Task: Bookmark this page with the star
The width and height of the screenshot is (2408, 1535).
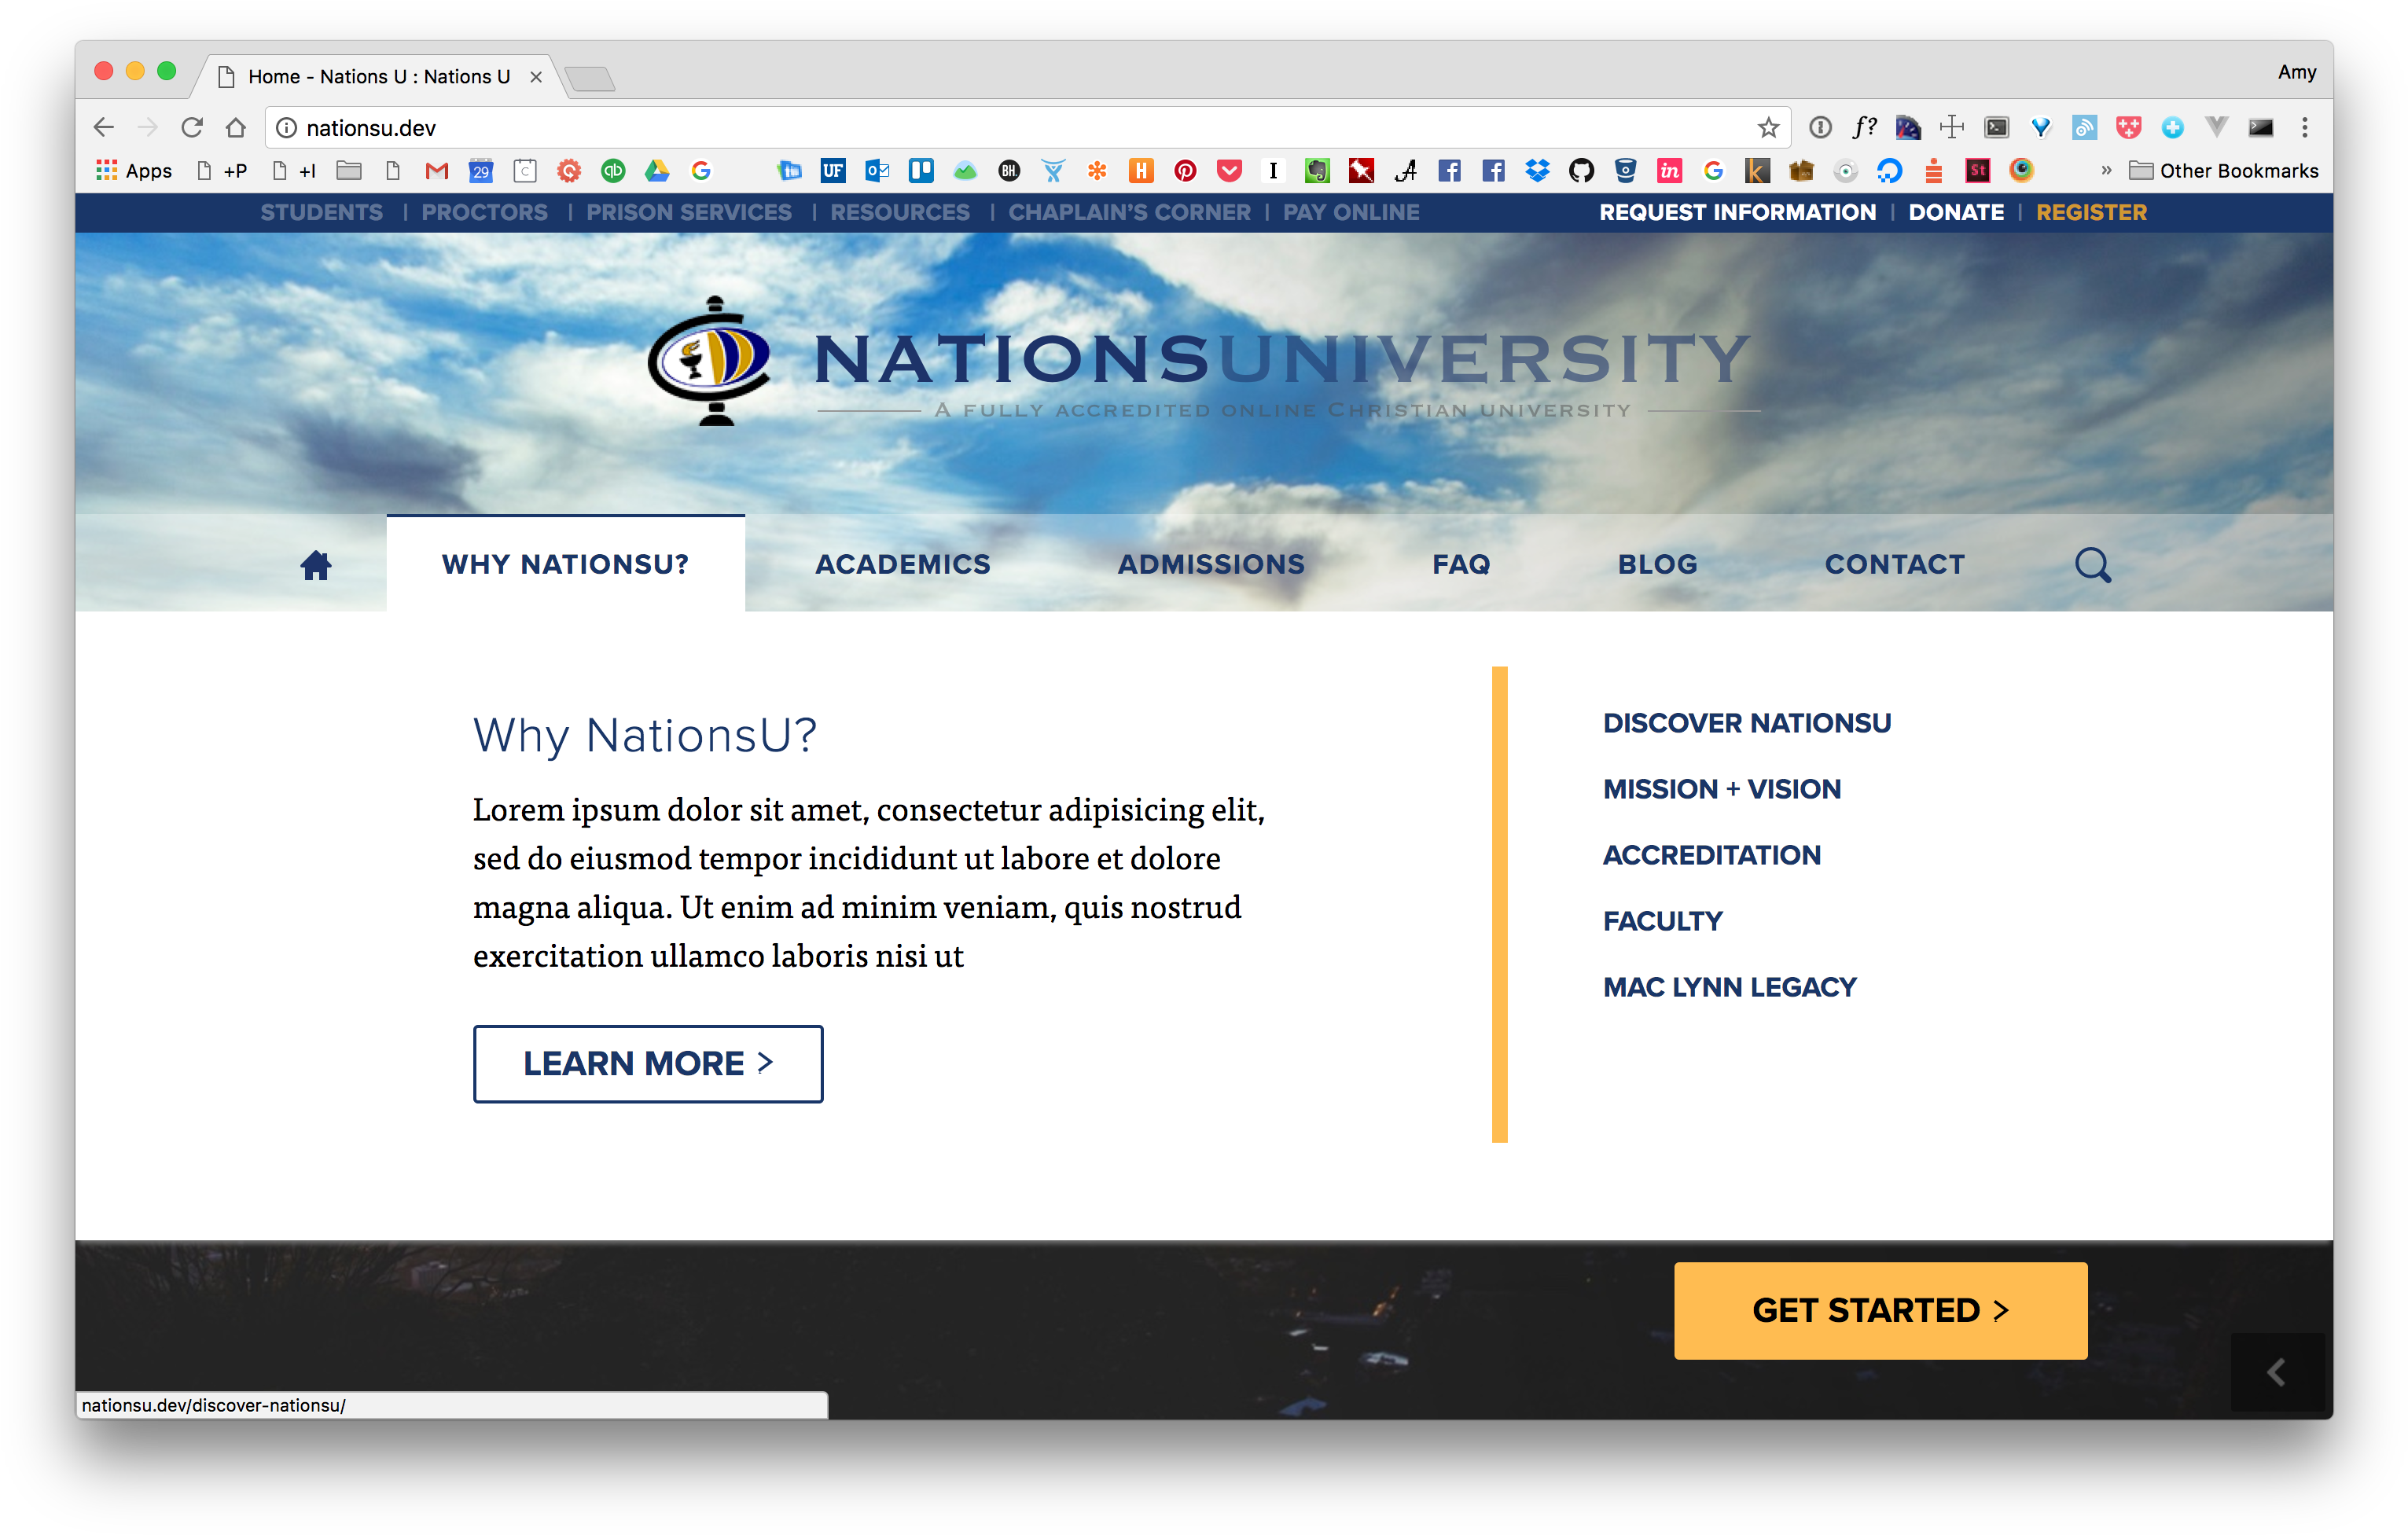Action: [1768, 127]
